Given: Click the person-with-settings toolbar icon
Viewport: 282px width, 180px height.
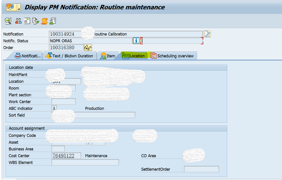Looking at the screenshot, I should [x=53, y=21].
